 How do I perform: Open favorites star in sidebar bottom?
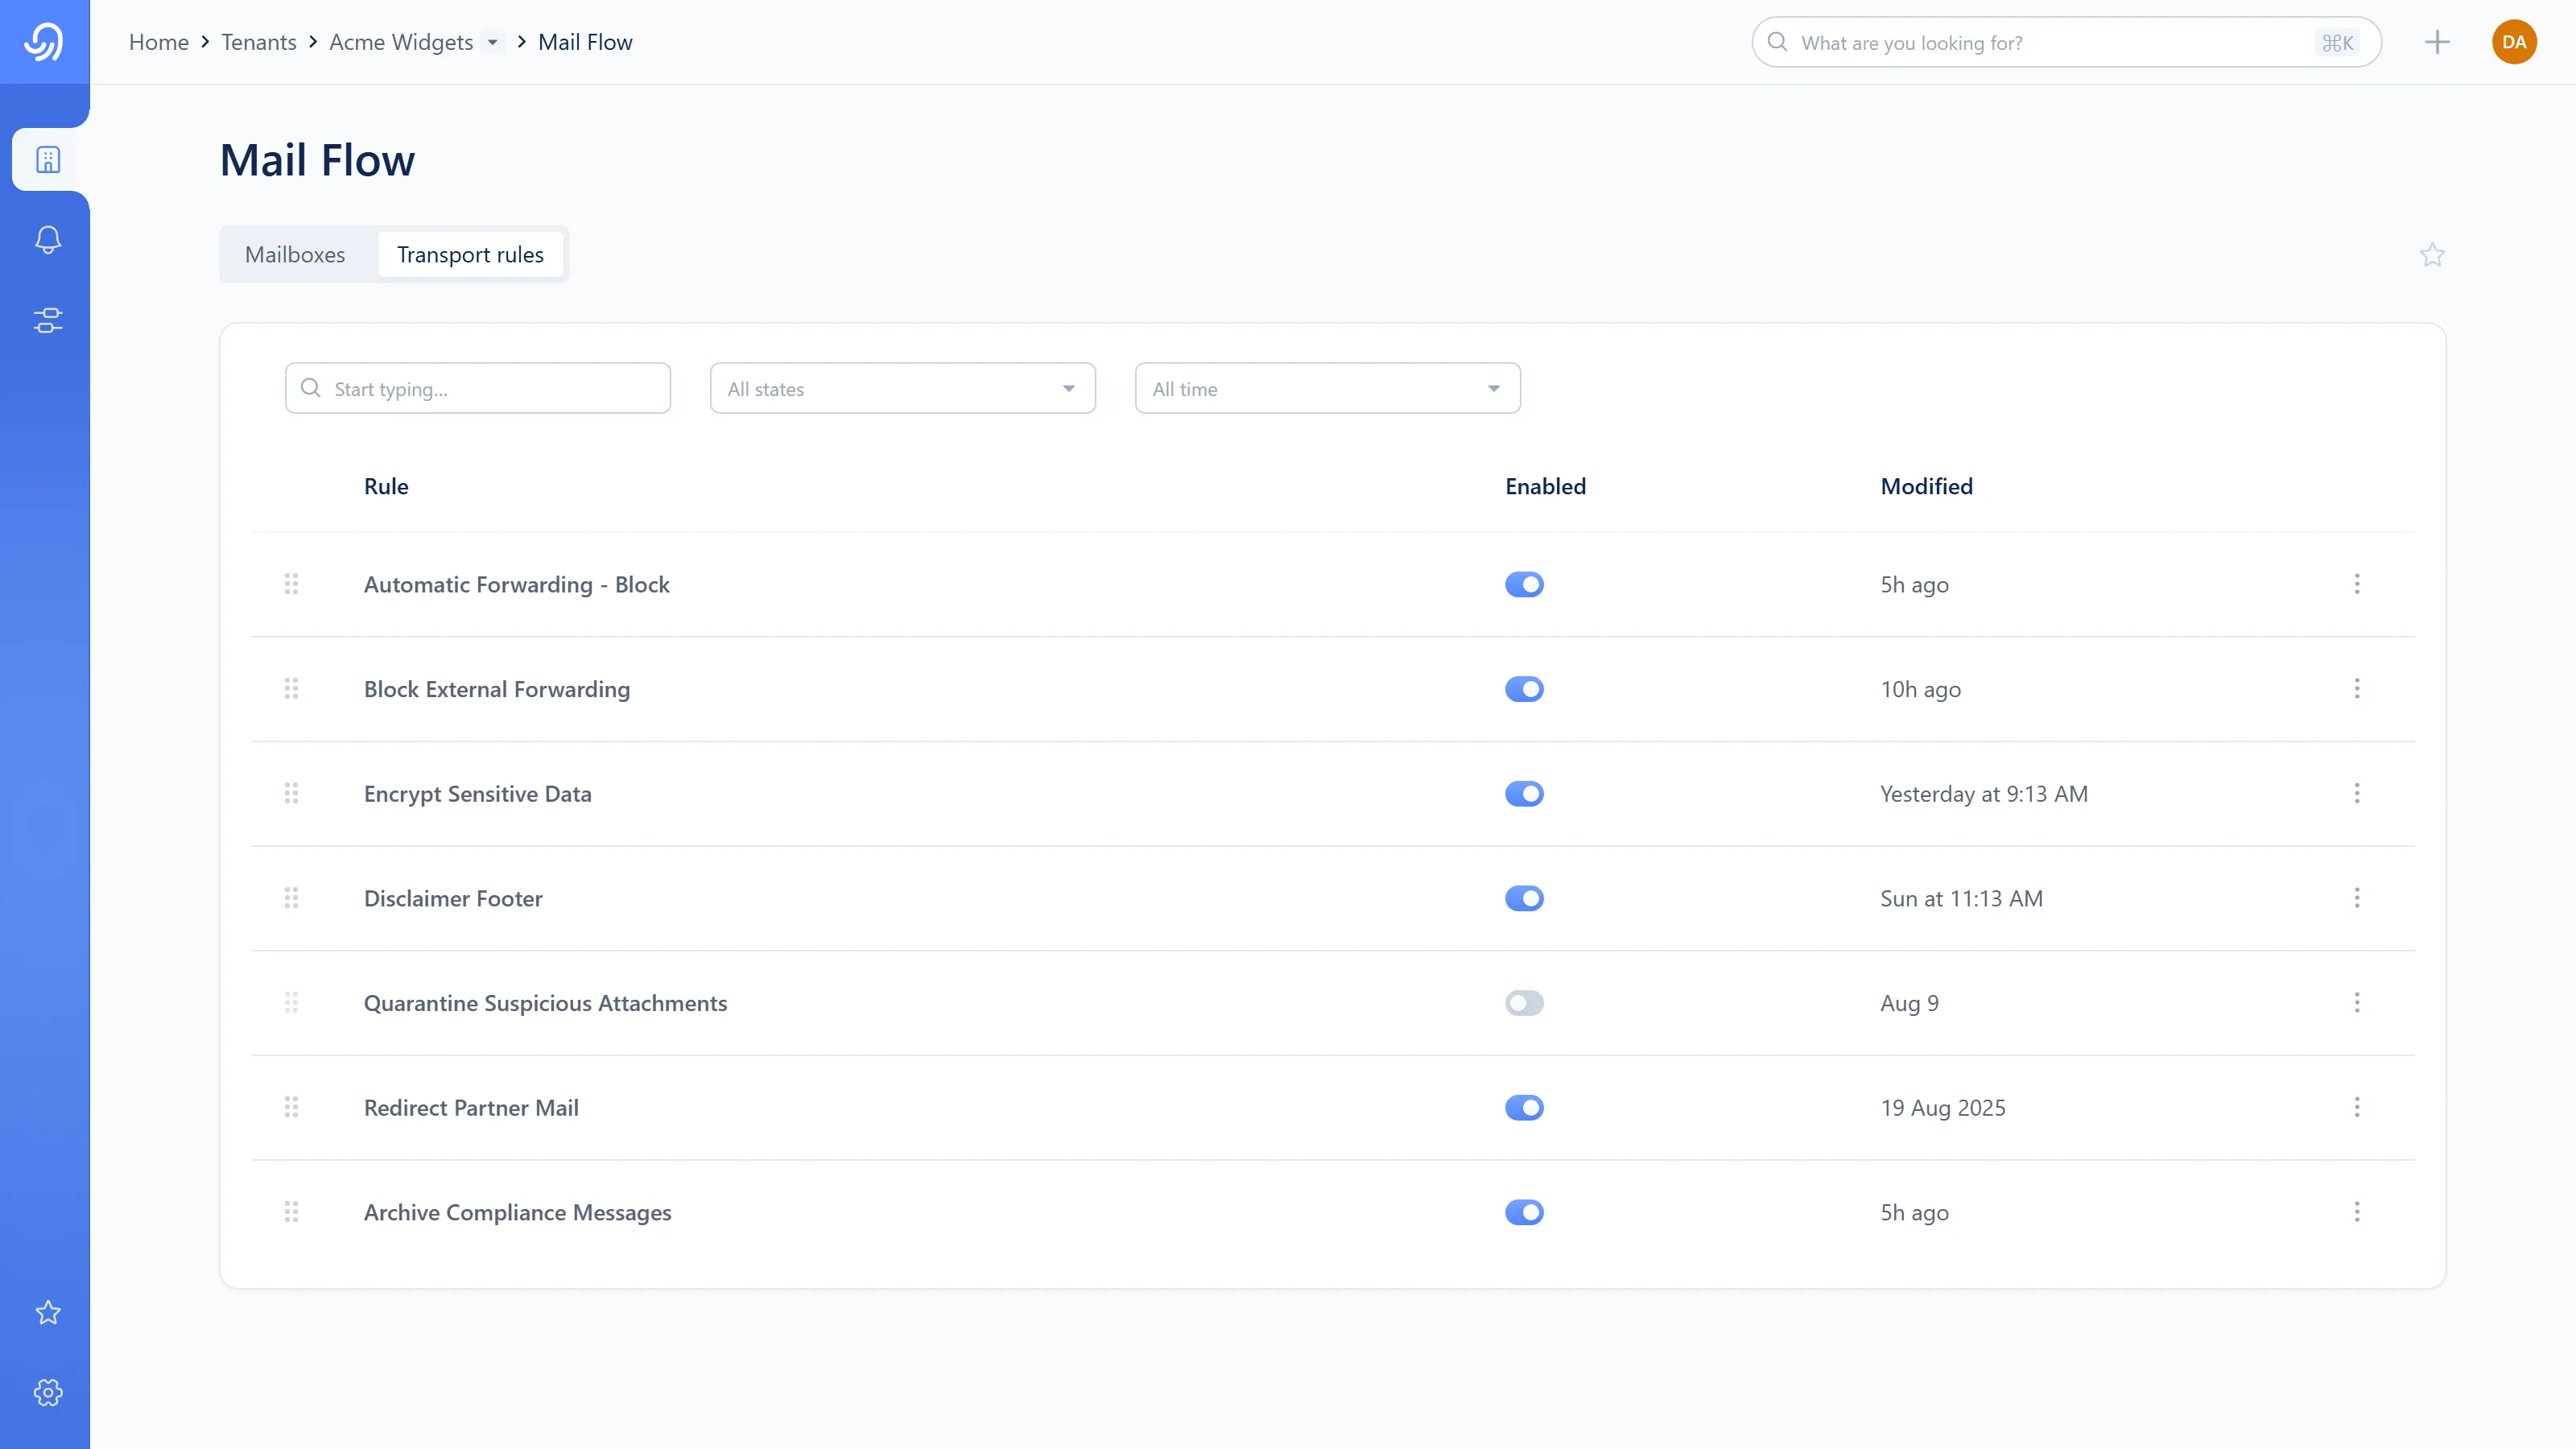point(48,1312)
